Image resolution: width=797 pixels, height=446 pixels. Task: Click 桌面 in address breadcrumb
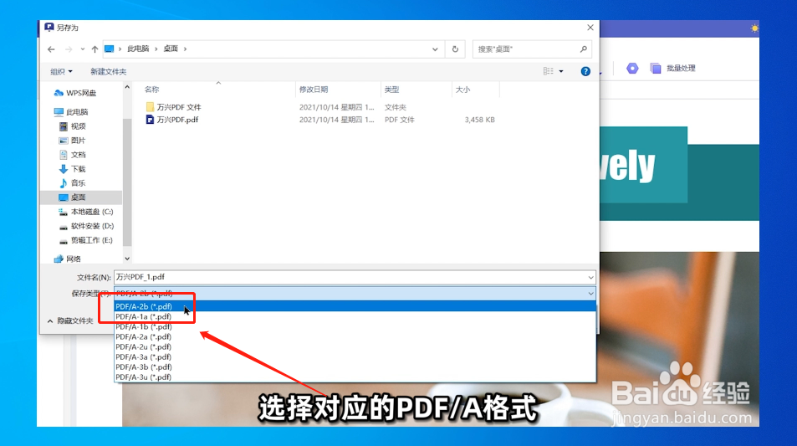171,49
